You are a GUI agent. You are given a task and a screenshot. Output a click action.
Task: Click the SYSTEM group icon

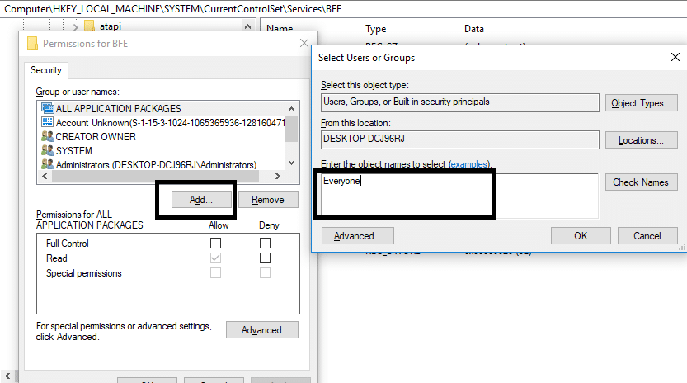[x=47, y=150]
